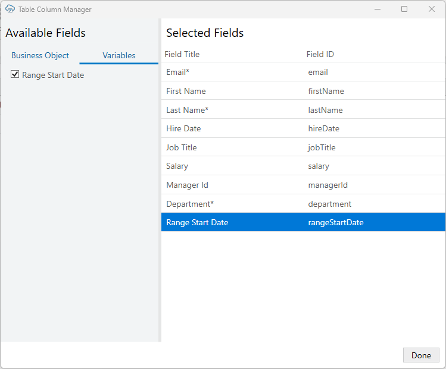Click the highlighted Range Start Date row
Screen dimensions: 446x369
[x=303, y=222]
